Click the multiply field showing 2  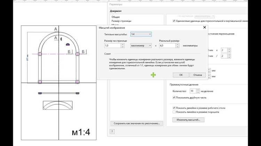(x=224, y=50)
